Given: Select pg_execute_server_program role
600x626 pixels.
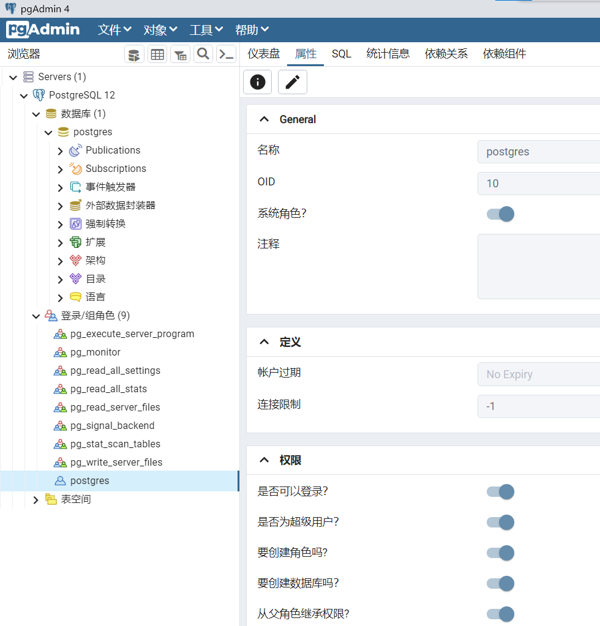Looking at the screenshot, I should [132, 334].
